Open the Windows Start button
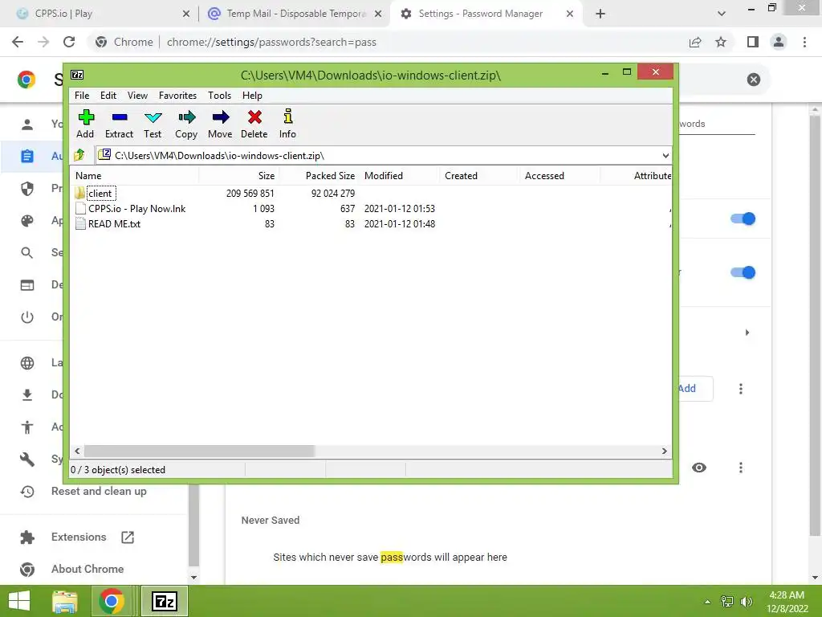This screenshot has width=822, height=617. 19,601
